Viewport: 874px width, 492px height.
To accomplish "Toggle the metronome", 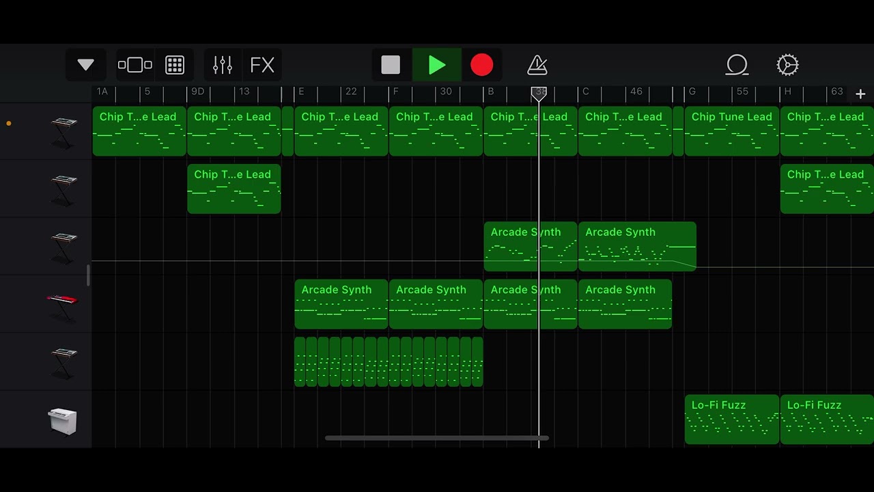I will click(538, 65).
